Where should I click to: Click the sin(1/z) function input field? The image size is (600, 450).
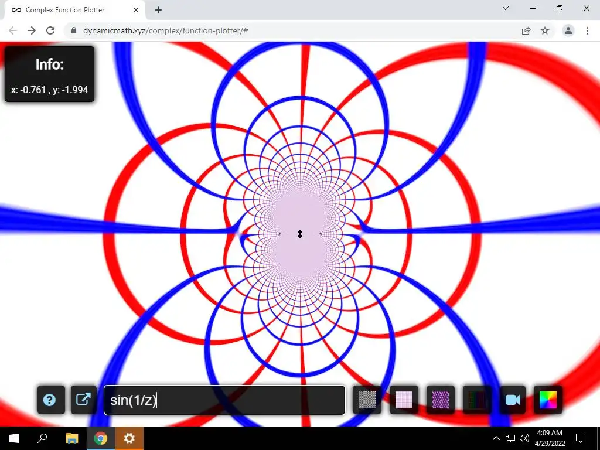click(224, 400)
